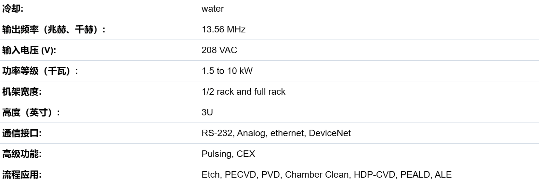Click the 功率等级 (千瓦) label
The width and height of the screenshot is (539, 188).
pyautogui.click(x=40, y=71)
